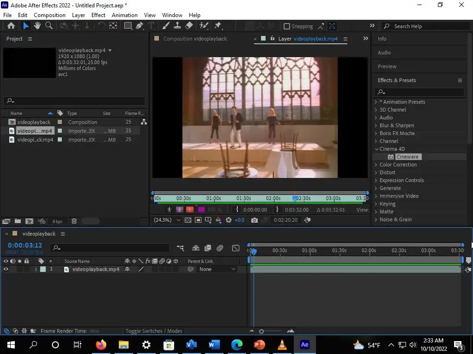Image resolution: width=473 pixels, height=354 pixels.
Task: Open the Audio panel
Action: [384, 53]
